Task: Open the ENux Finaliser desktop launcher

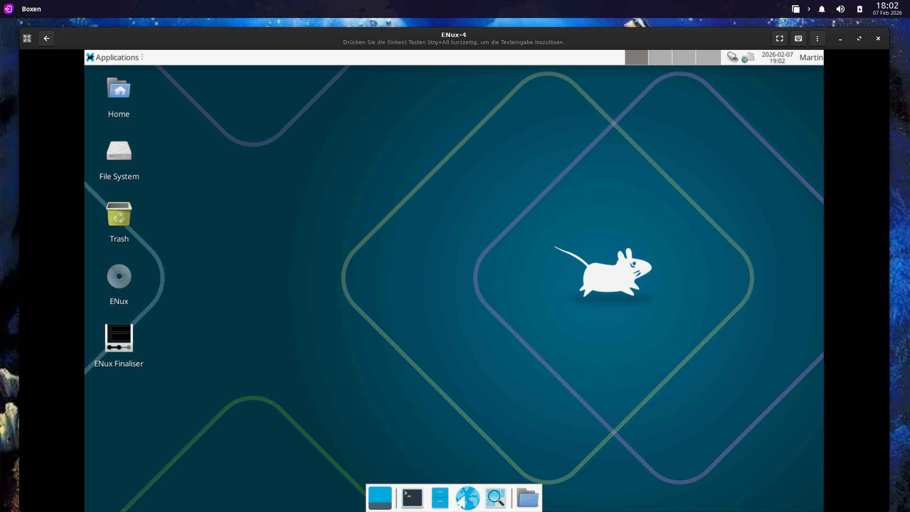Action: coord(118,338)
